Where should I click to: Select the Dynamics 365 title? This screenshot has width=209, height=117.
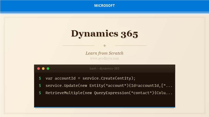pos(104,34)
